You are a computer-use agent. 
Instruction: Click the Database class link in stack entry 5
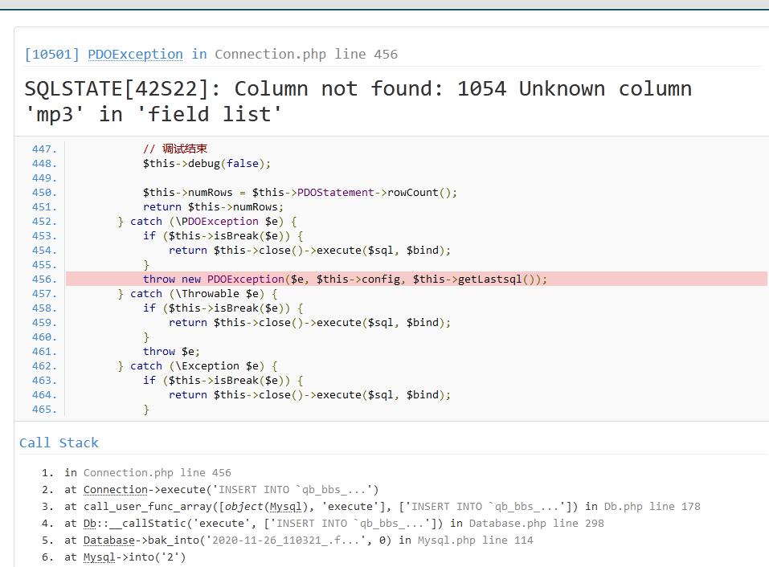click(x=111, y=540)
